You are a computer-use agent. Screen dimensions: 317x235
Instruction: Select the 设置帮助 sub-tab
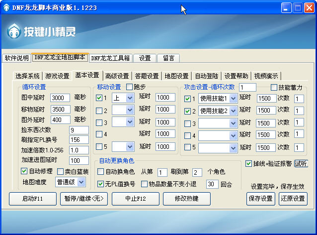236,76
